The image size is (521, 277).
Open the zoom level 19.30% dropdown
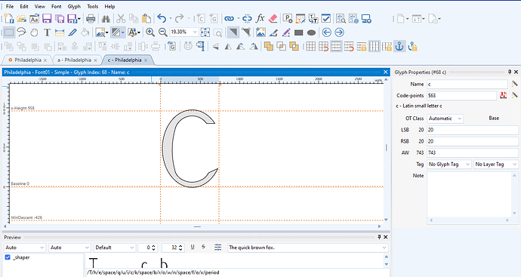[x=195, y=32]
